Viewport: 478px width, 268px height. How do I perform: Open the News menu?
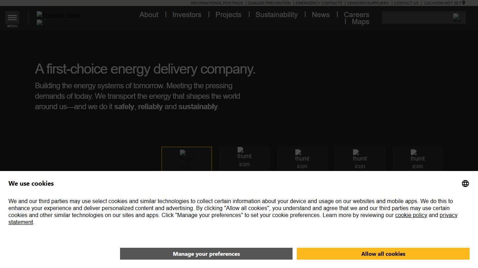click(321, 15)
